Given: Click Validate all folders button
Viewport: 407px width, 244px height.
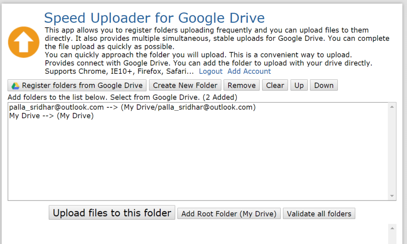Looking at the screenshot, I should coord(319,214).
